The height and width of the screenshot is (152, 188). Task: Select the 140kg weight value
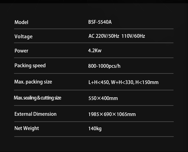pos(95,129)
